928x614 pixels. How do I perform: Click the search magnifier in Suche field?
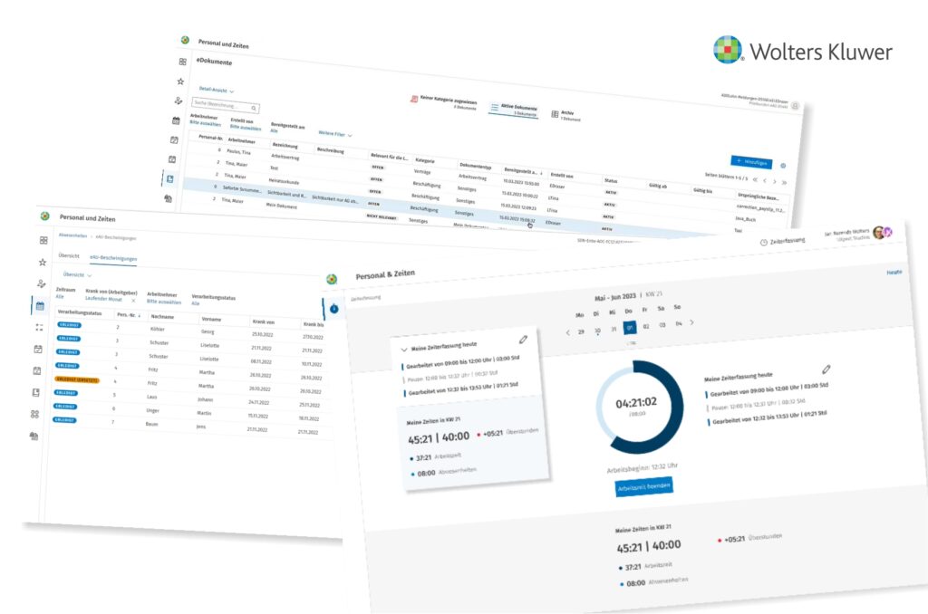[x=254, y=108]
